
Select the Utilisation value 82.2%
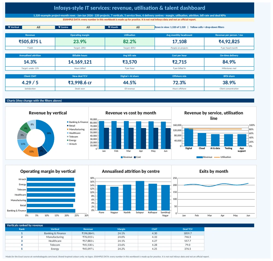pyautogui.click(x=130, y=42)
